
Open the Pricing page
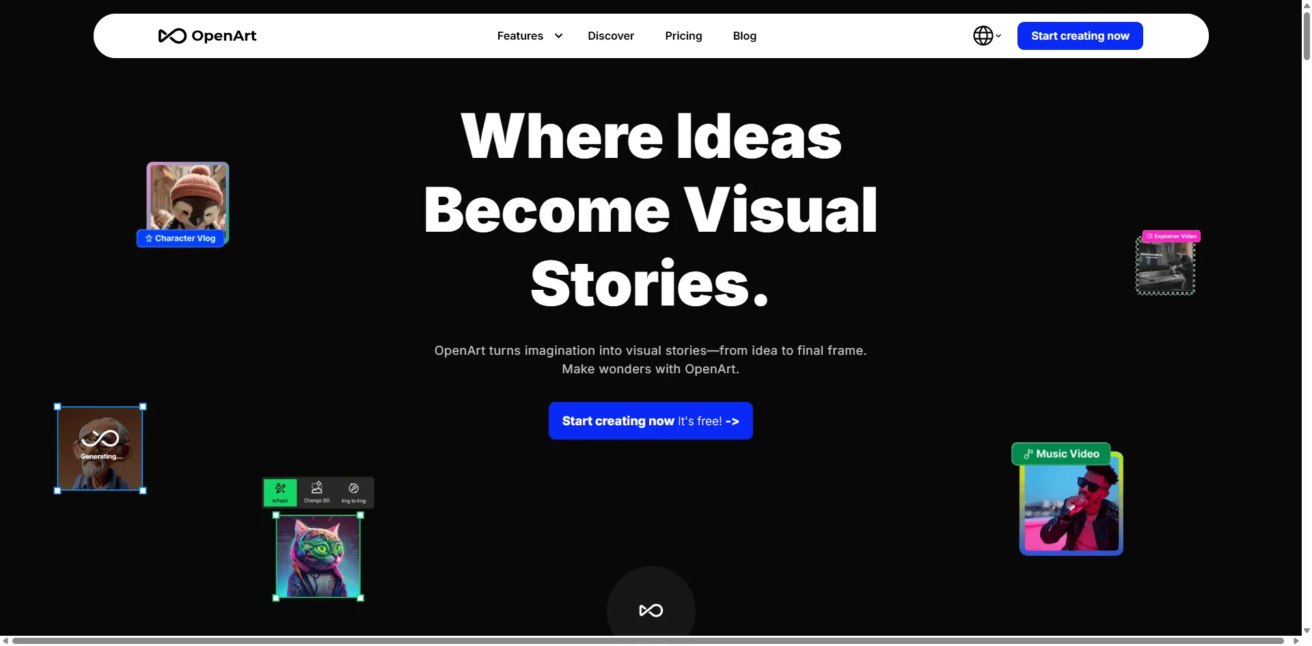683,36
